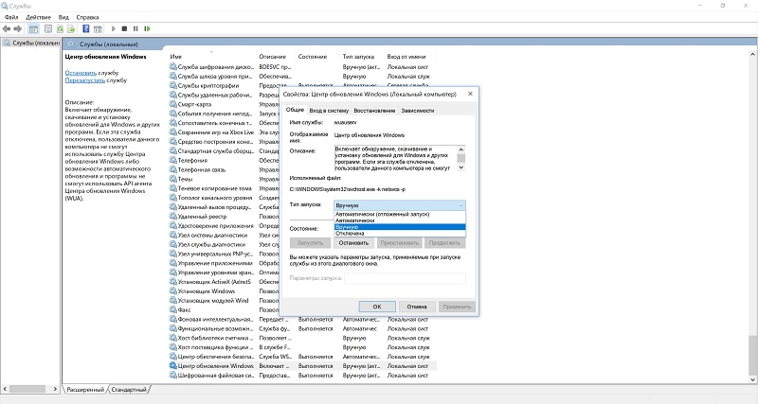Image resolution: width=758 pixels, height=404 pixels.
Task: Click the description box scroll-up arrow
Action: coord(461,149)
